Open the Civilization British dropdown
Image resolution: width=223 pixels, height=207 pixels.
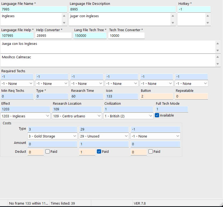point(128,116)
